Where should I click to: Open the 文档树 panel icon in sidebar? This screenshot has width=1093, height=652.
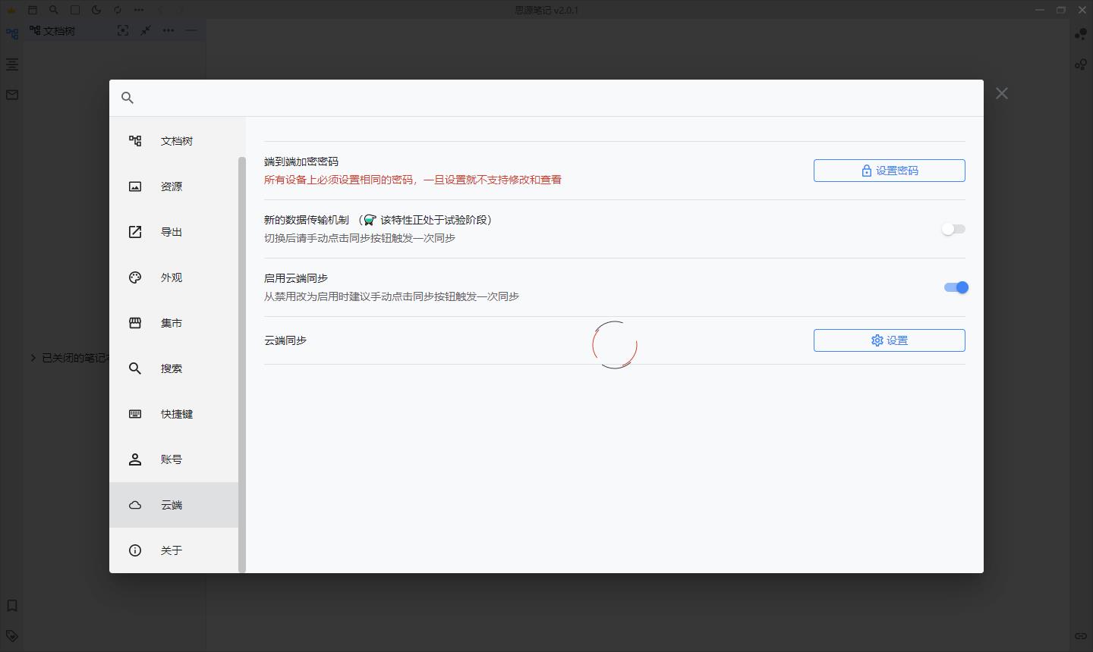pos(11,33)
